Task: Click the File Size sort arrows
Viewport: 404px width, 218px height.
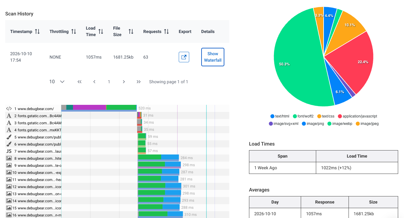Action: [x=131, y=31]
